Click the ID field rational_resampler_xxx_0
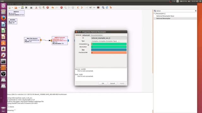Screen dimensions: 202x113 109,38
